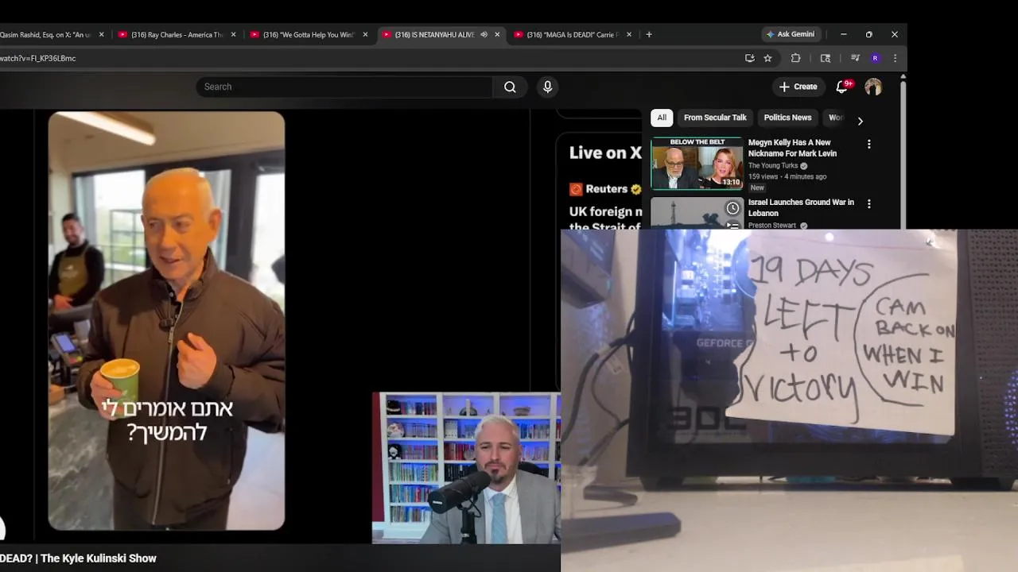Close the "We Gotta Help You Win" tab

click(x=365, y=35)
